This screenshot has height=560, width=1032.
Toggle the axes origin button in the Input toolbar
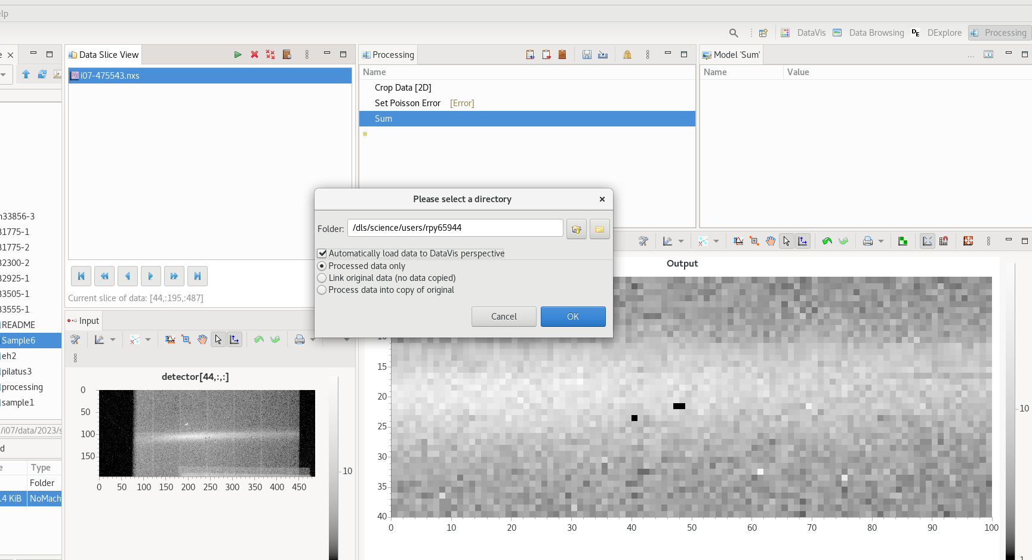coord(235,340)
